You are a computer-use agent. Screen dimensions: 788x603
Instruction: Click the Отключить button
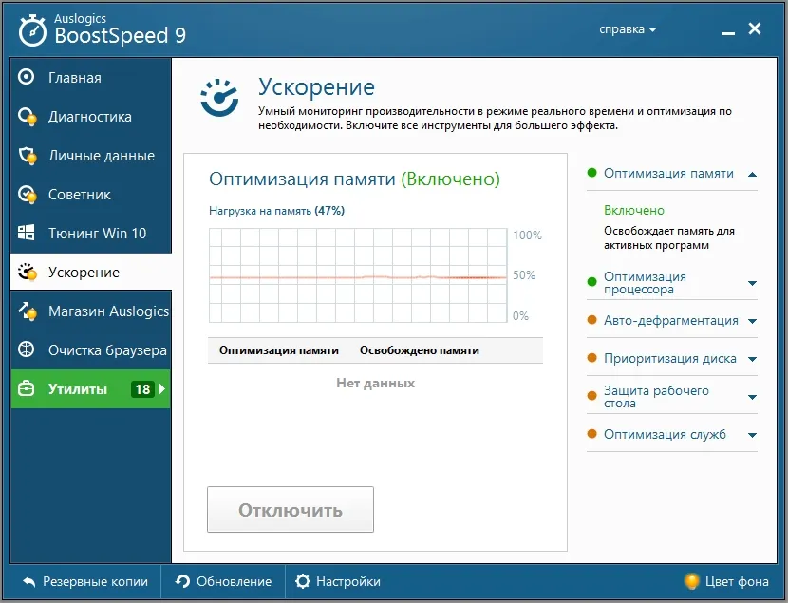click(291, 510)
